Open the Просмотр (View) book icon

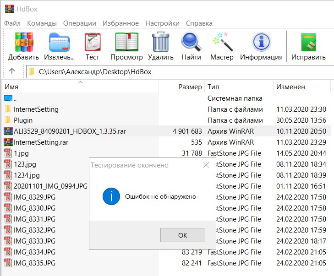(x=127, y=42)
